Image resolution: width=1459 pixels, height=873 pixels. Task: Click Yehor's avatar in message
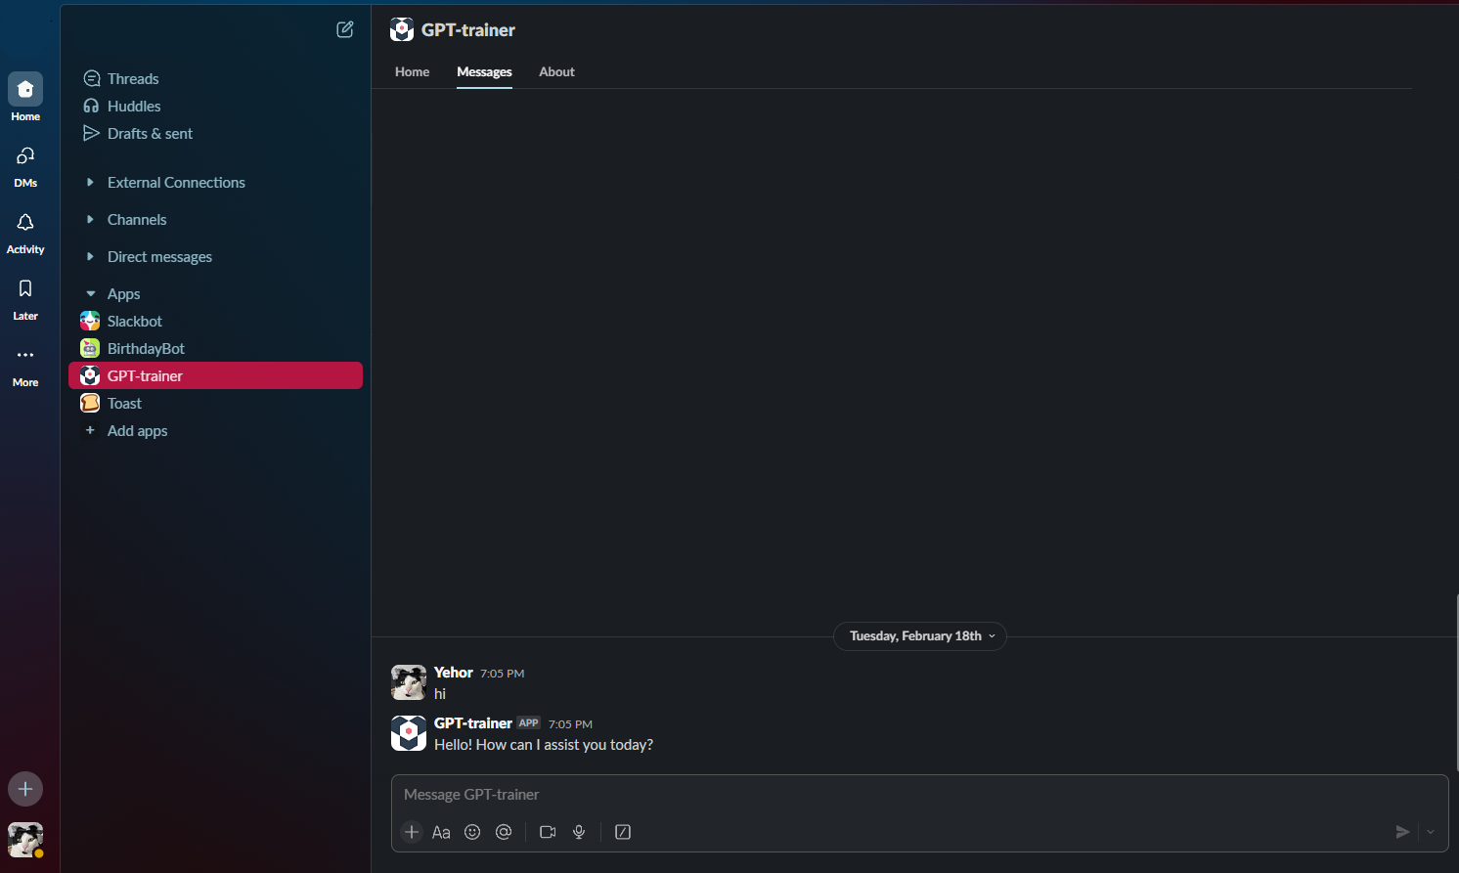(409, 682)
